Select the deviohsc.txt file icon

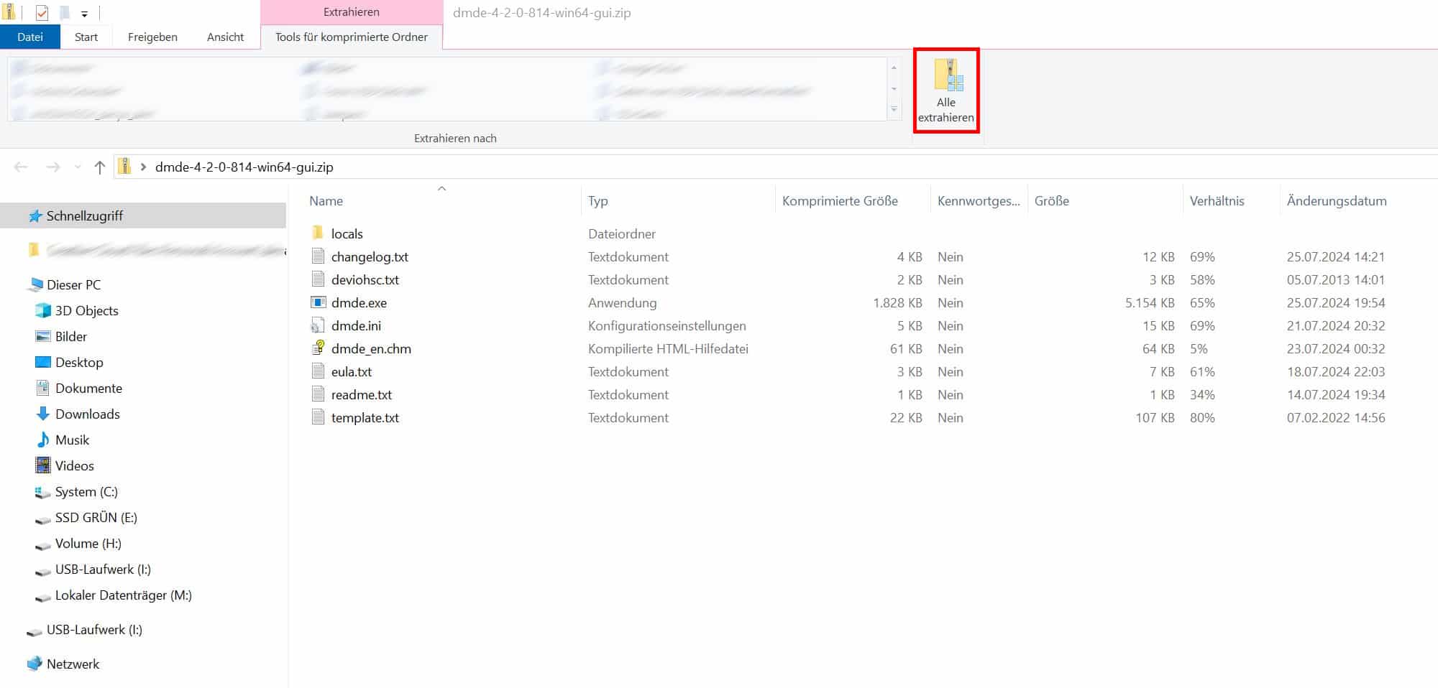(318, 279)
